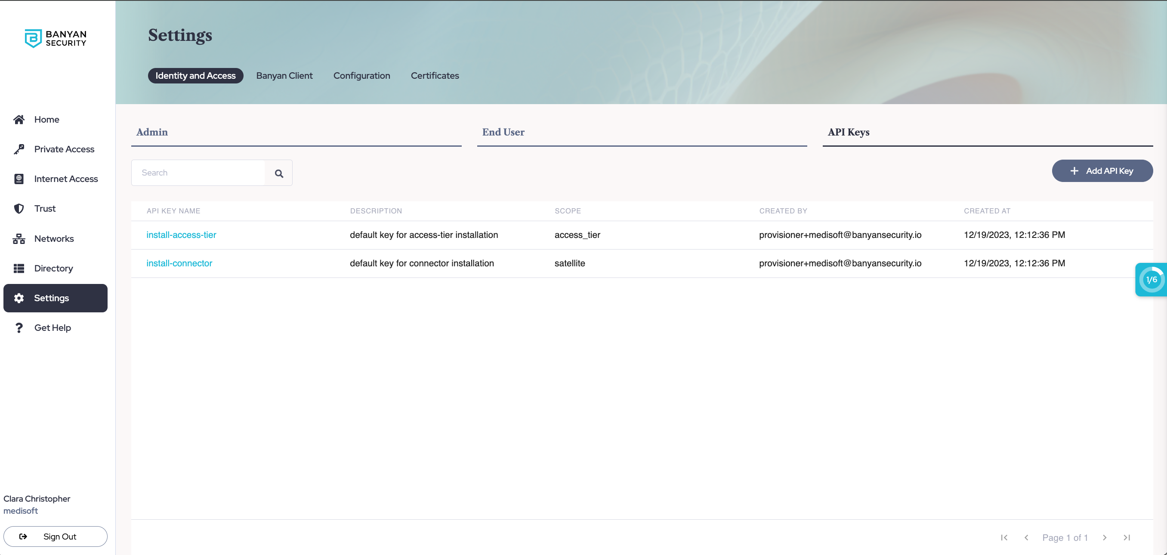Open the 1/6 progress widget
Screen dimensions: 1167x555
(1151, 280)
